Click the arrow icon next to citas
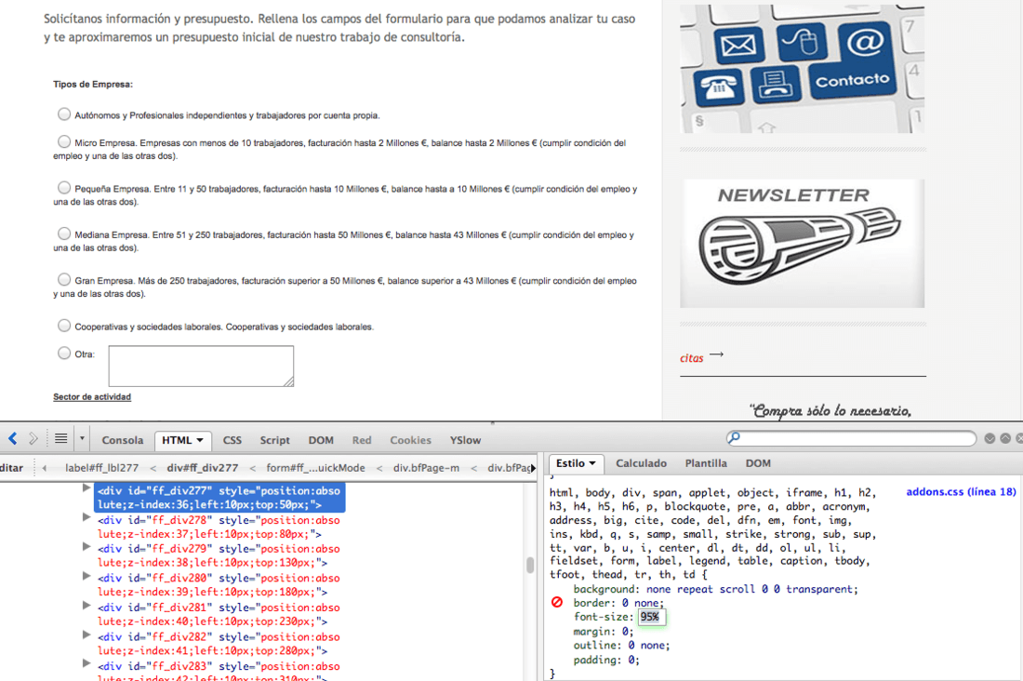Image resolution: width=1023 pixels, height=681 pixels. 716,354
